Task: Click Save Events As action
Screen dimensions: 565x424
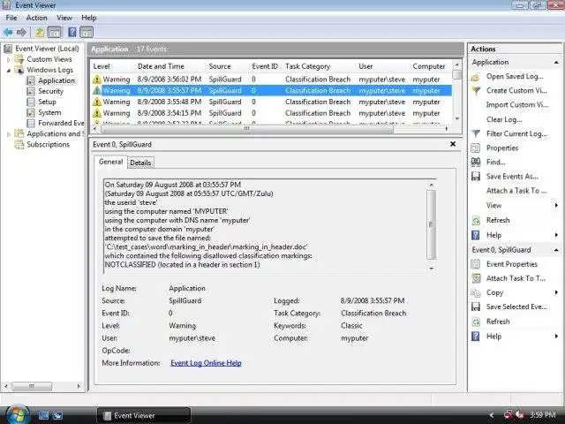Action: click(512, 177)
